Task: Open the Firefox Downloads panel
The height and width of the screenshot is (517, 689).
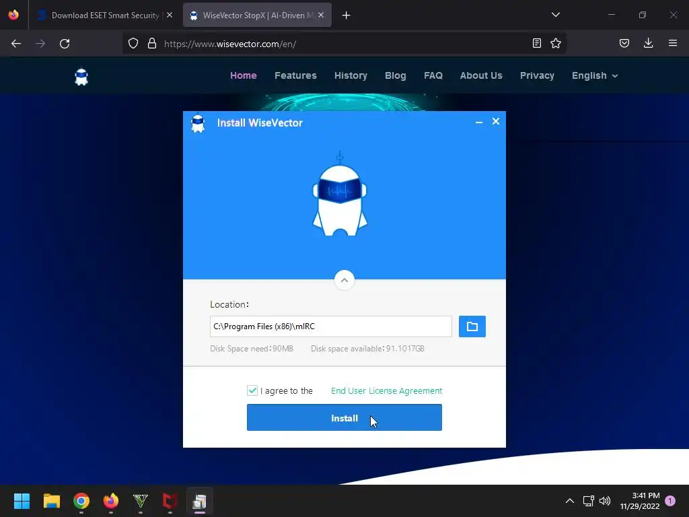Action: click(648, 43)
